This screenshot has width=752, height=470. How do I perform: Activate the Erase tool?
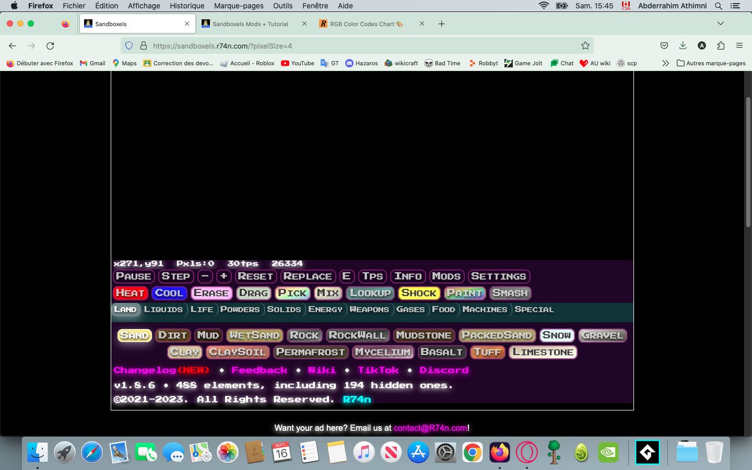tap(211, 293)
